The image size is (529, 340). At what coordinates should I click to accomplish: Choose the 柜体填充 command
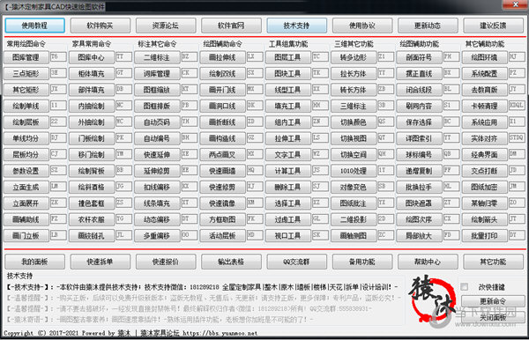[92, 74]
